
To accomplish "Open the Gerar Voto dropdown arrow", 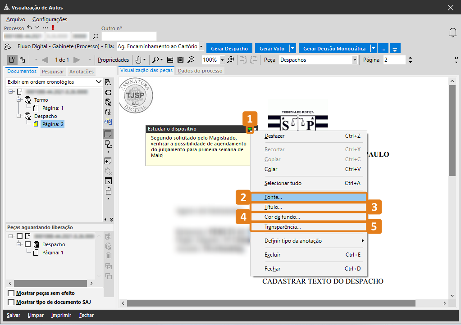I will [292, 49].
